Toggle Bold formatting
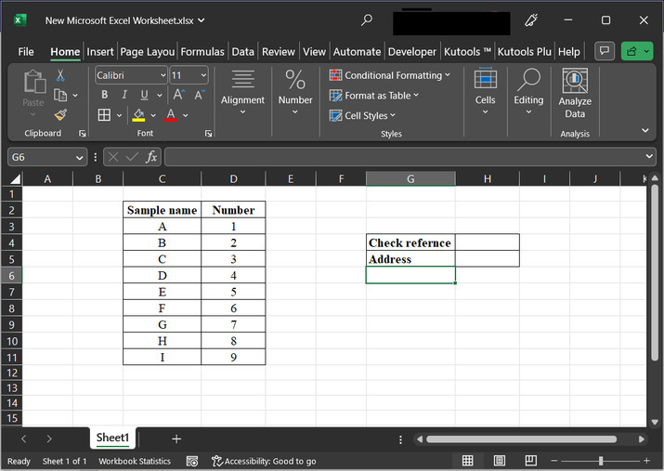The width and height of the screenshot is (664, 471). tap(104, 95)
